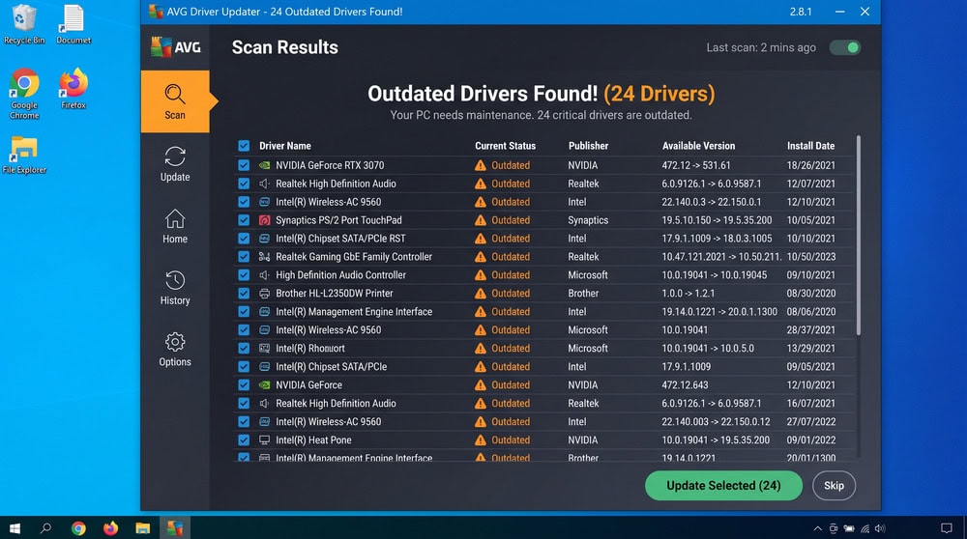The height and width of the screenshot is (539, 967).
Task: Open History in sidebar
Action: (x=175, y=288)
